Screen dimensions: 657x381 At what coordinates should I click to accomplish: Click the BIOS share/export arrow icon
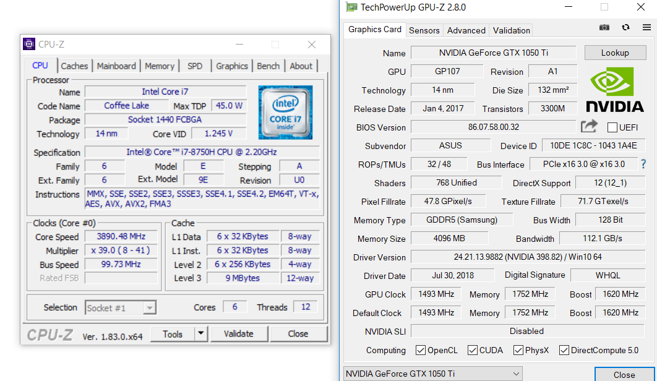pos(589,126)
